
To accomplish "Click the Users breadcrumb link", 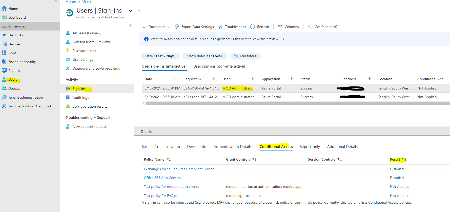I will [87, 2].
